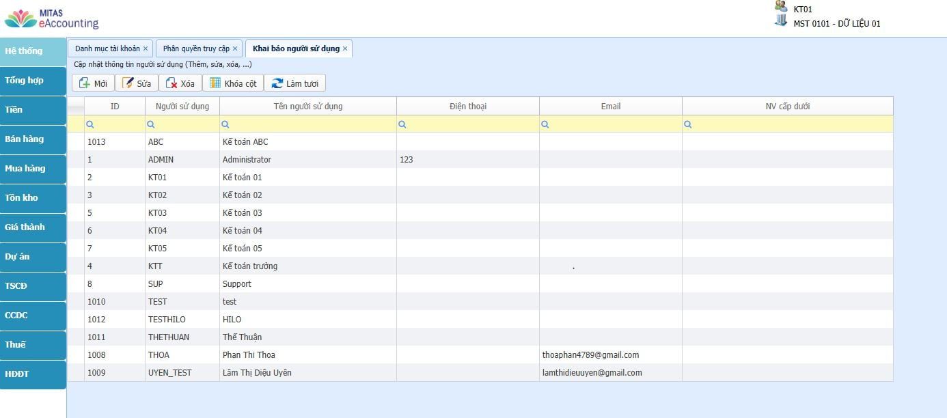
Task: Select the Kế toán trưởng cell
Action: click(308, 266)
